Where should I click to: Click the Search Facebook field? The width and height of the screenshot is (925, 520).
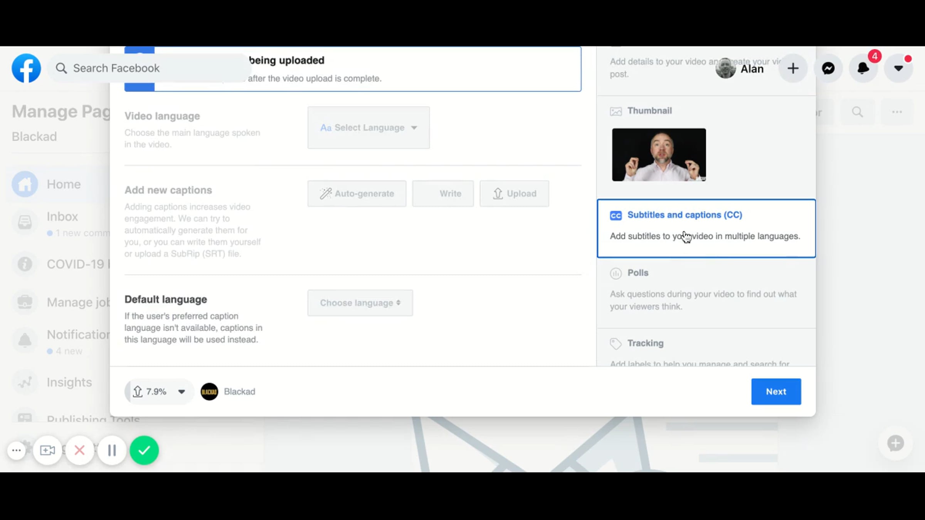(150, 68)
